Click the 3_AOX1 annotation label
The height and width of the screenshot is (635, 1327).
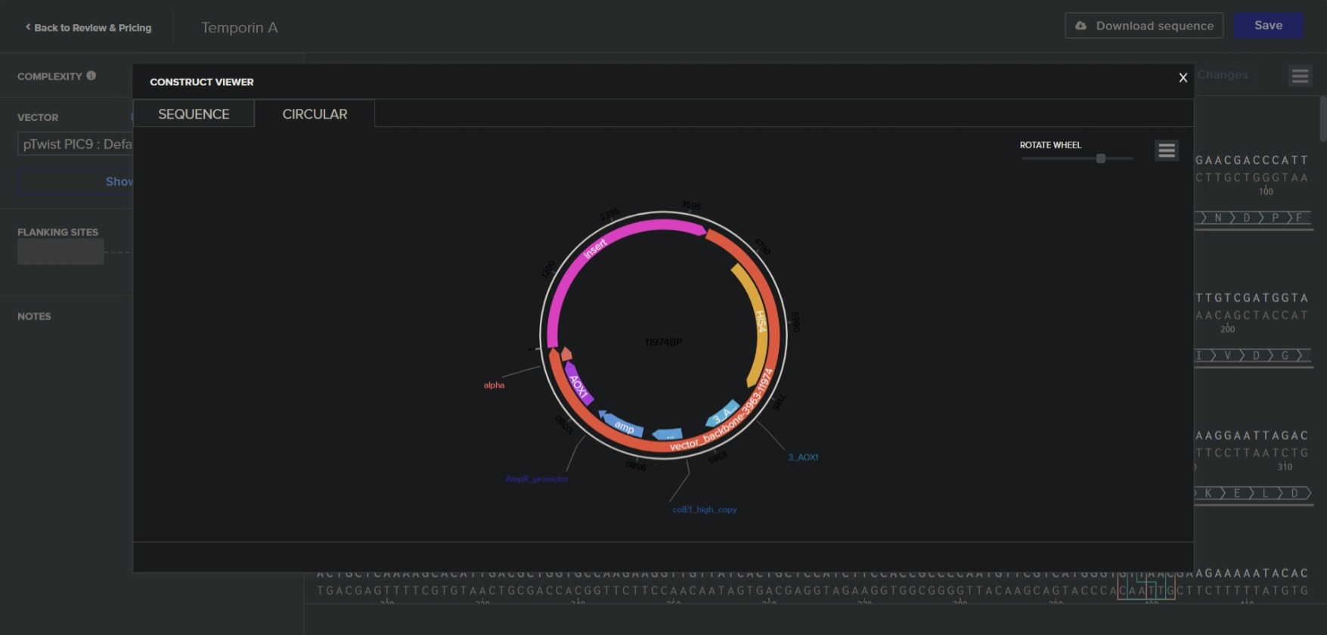[802, 457]
